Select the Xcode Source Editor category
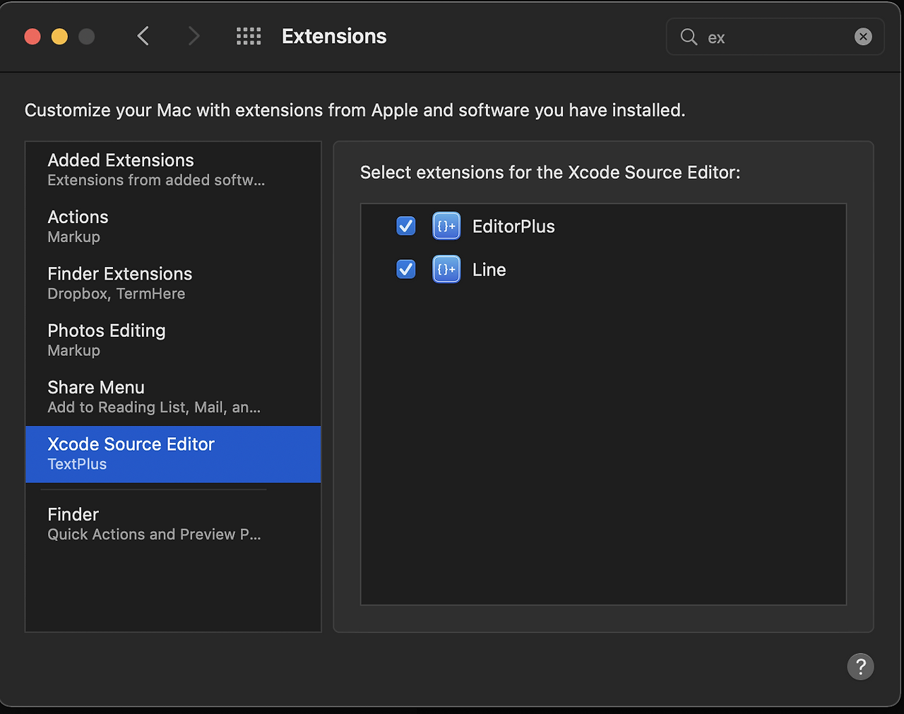The height and width of the screenshot is (714, 904). click(x=131, y=453)
